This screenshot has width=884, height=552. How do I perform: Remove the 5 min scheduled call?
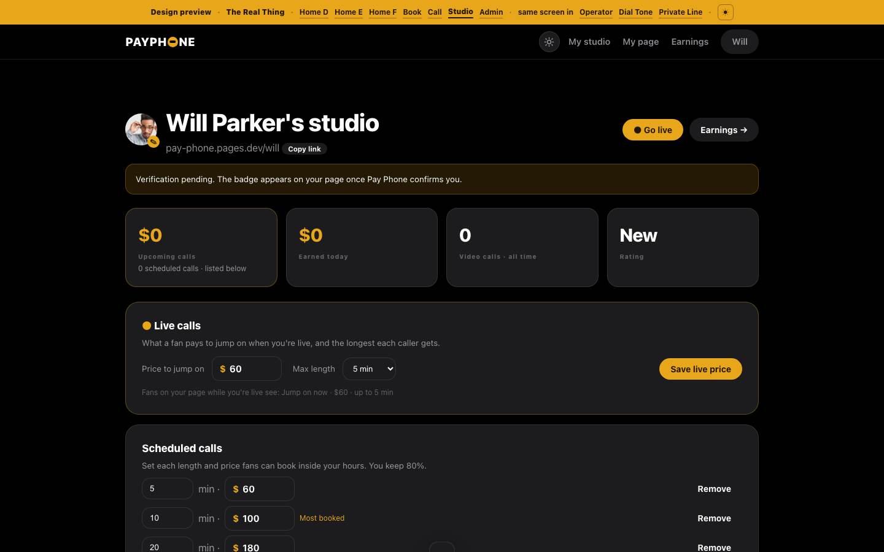(x=714, y=489)
